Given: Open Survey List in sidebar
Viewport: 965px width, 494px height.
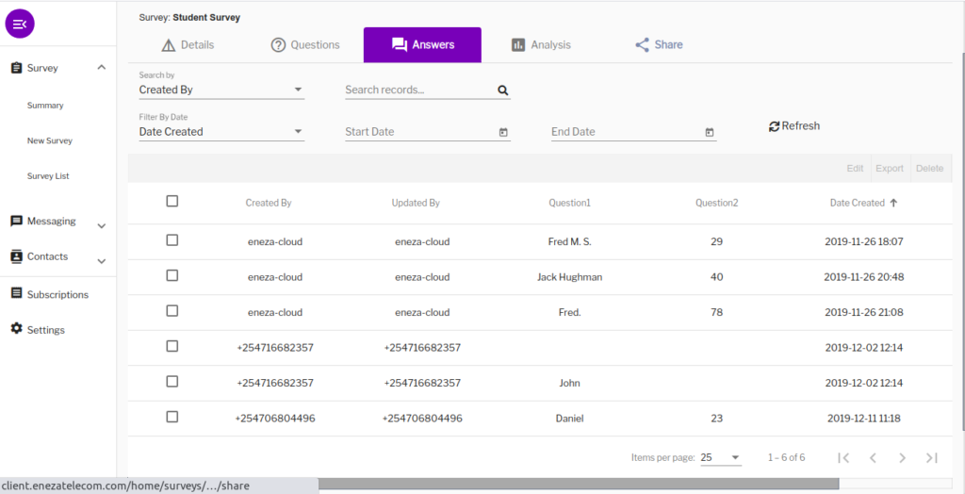Looking at the screenshot, I should point(48,176).
